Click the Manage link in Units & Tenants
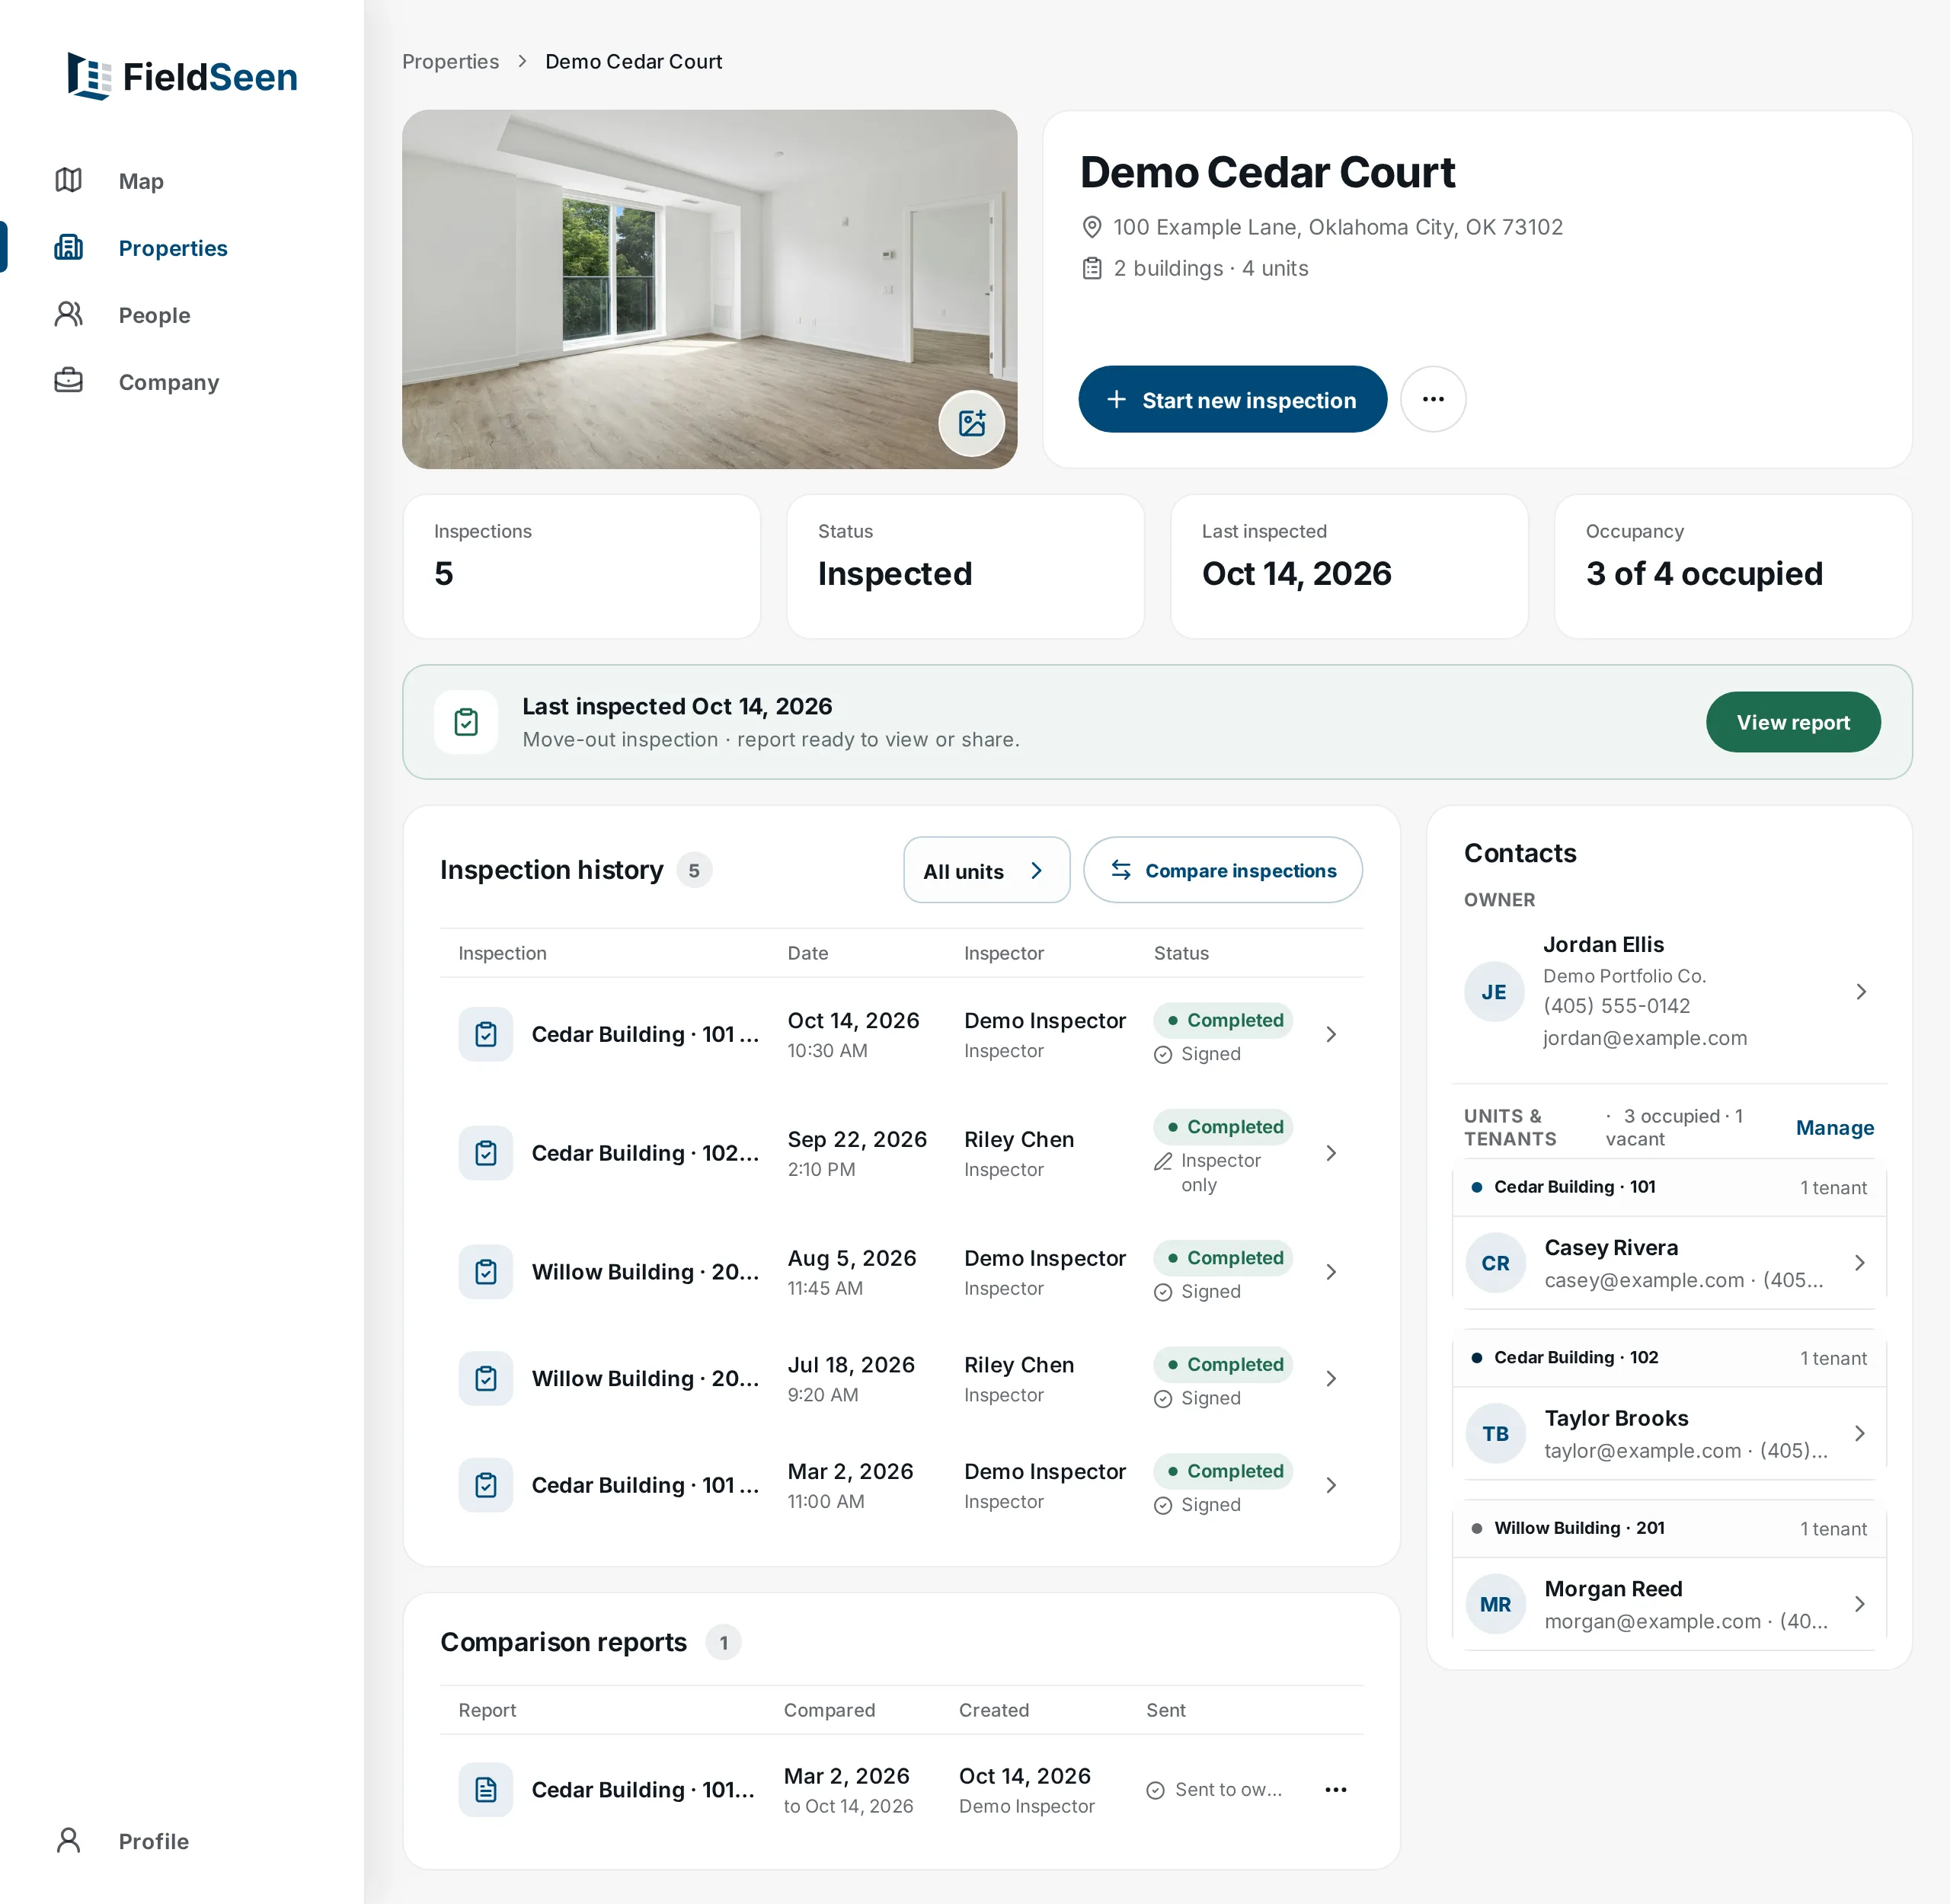Image resolution: width=1950 pixels, height=1904 pixels. (1835, 1128)
